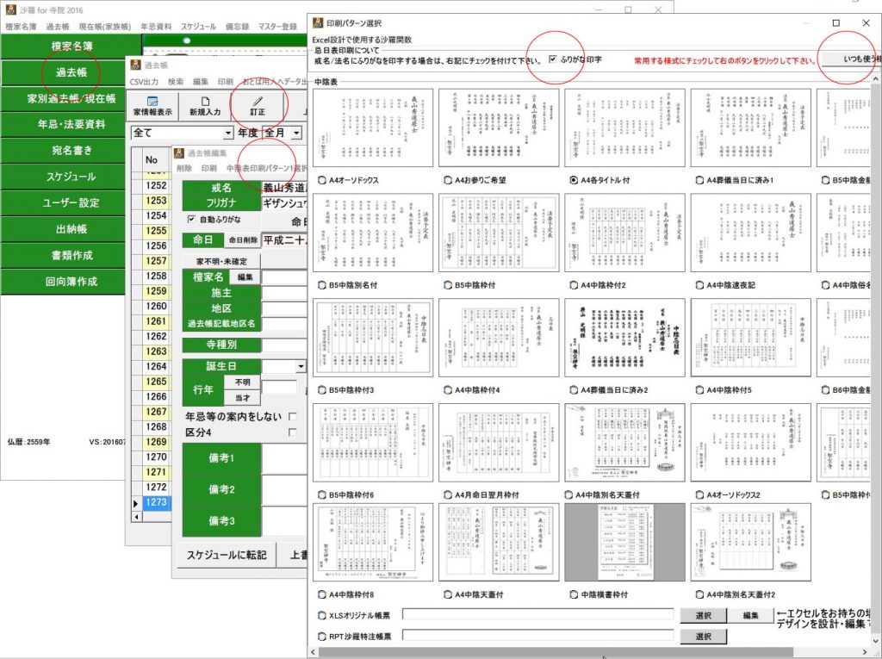Click the app icon in 沙羅 for 寺院 2016 title bar

[10, 9]
